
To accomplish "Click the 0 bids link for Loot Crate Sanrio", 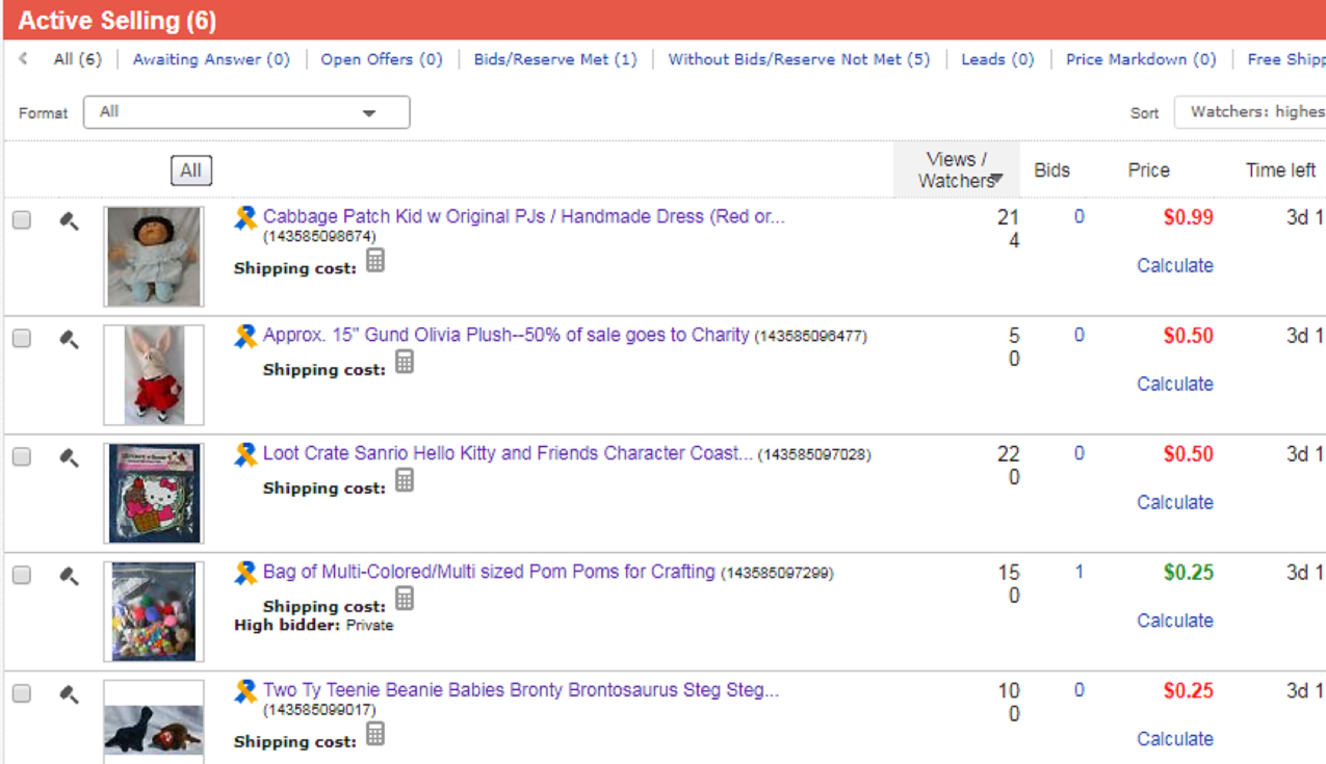I will click(1079, 453).
